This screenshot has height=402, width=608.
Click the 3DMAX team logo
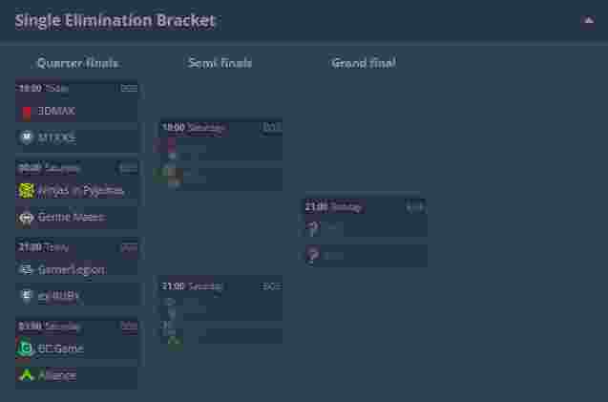(x=26, y=111)
